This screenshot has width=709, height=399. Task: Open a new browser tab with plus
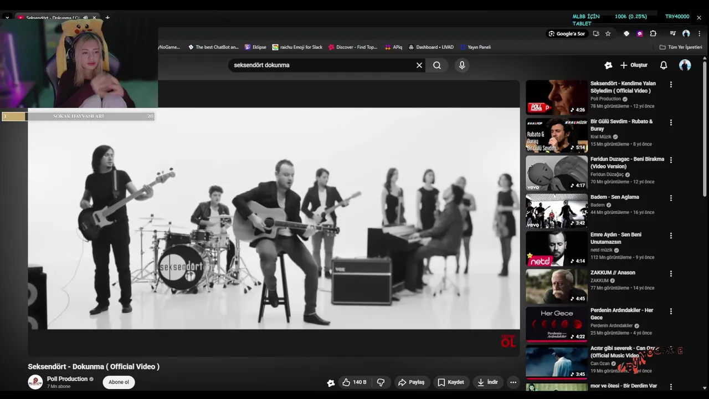107,18
